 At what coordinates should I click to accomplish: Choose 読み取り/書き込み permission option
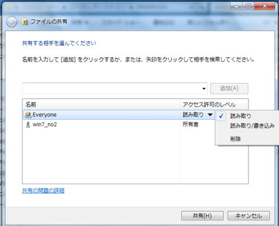coord(253,125)
